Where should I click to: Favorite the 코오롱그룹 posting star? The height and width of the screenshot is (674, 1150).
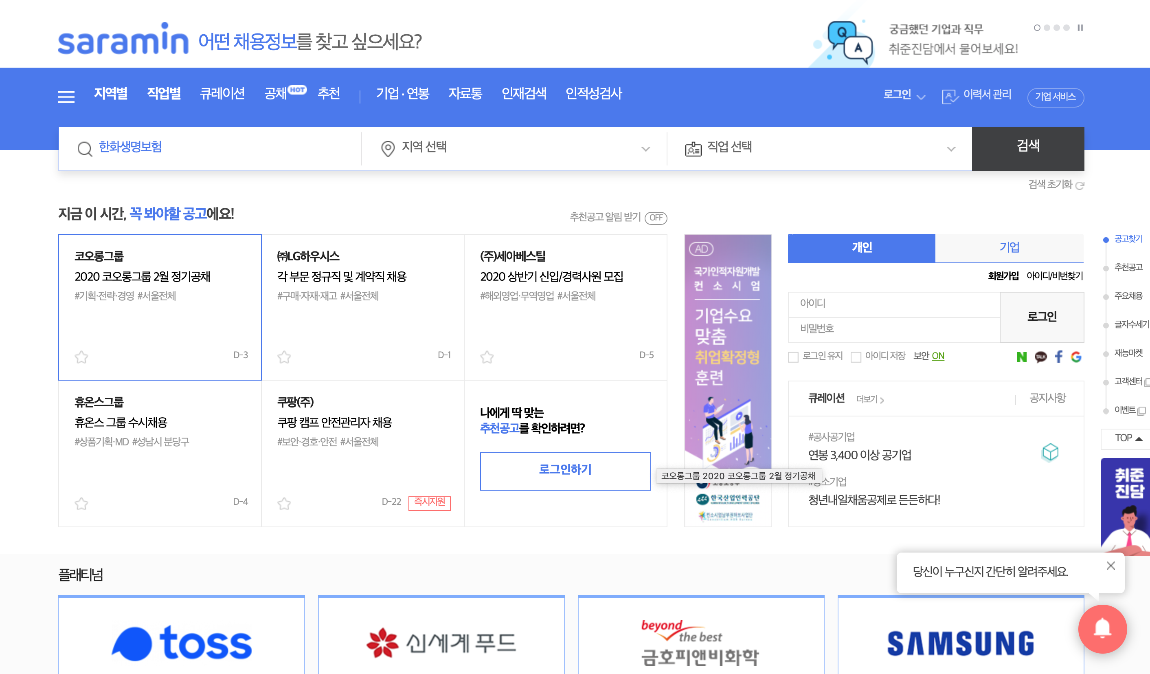(x=81, y=357)
